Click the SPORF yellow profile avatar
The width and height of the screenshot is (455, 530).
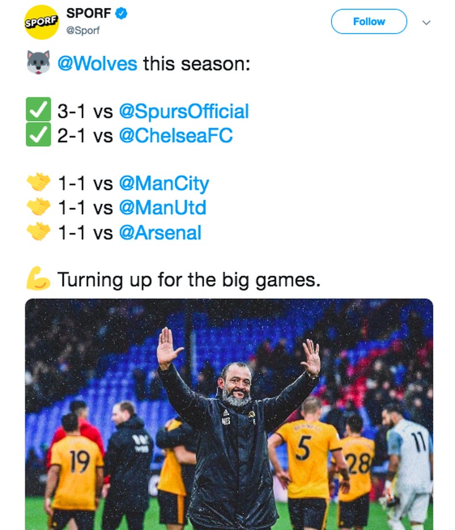42,22
